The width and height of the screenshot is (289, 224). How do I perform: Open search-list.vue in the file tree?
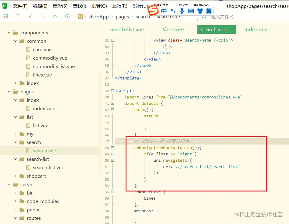[49, 167]
